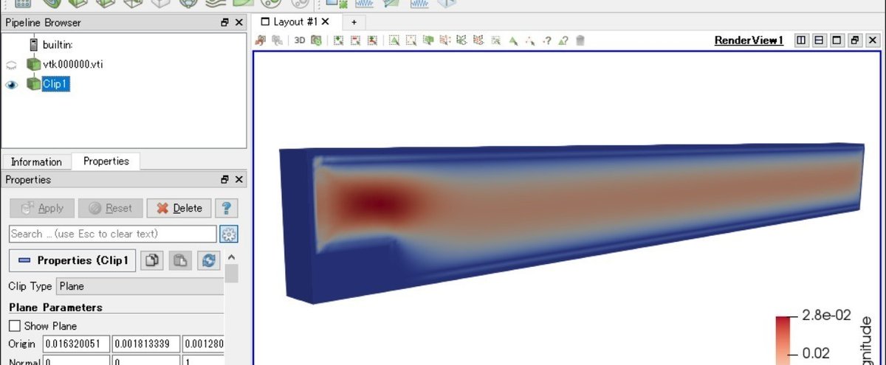Enable Hover Points On query tool
The image size is (886, 365).
coord(546,41)
